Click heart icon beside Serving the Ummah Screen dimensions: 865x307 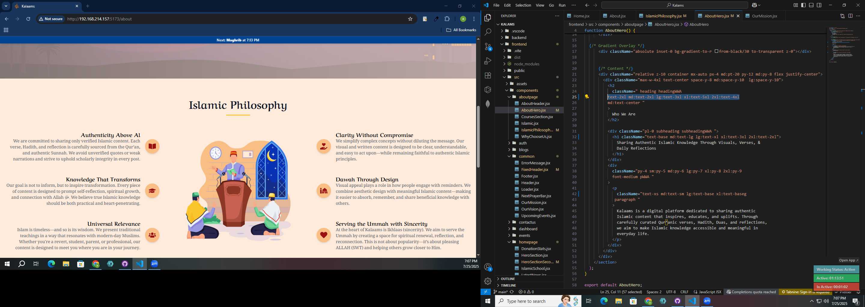[324, 235]
